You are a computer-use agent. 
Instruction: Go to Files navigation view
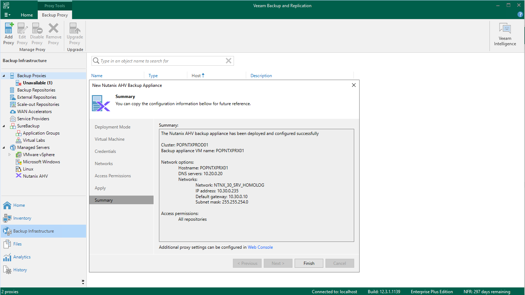(x=43, y=244)
